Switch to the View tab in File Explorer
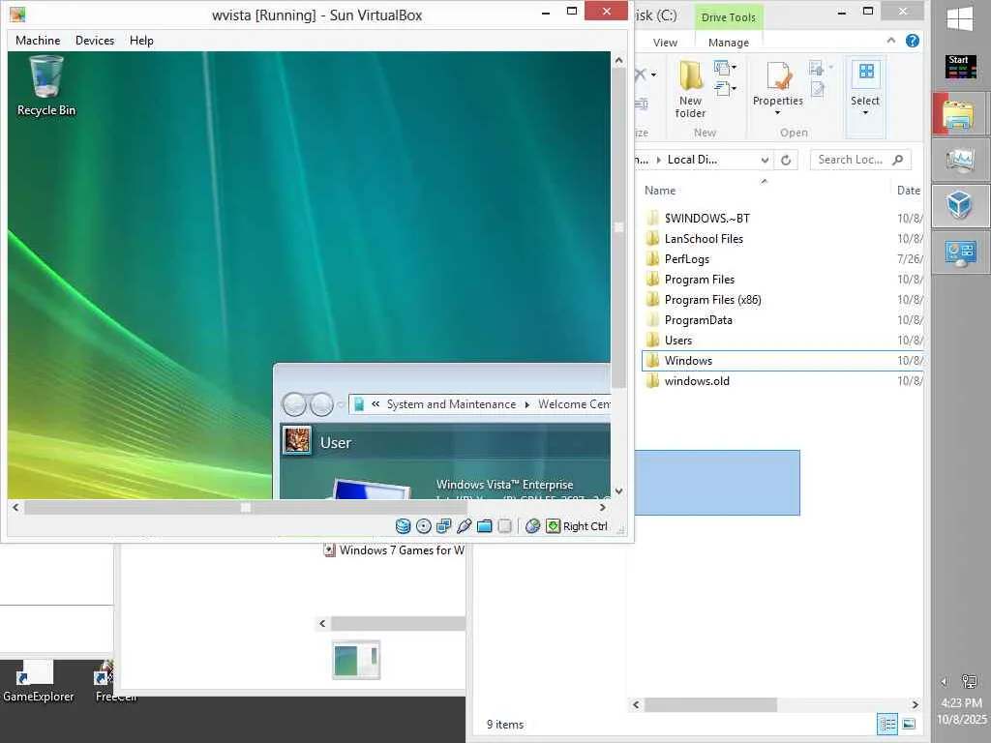This screenshot has height=743, width=991. [665, 43]
